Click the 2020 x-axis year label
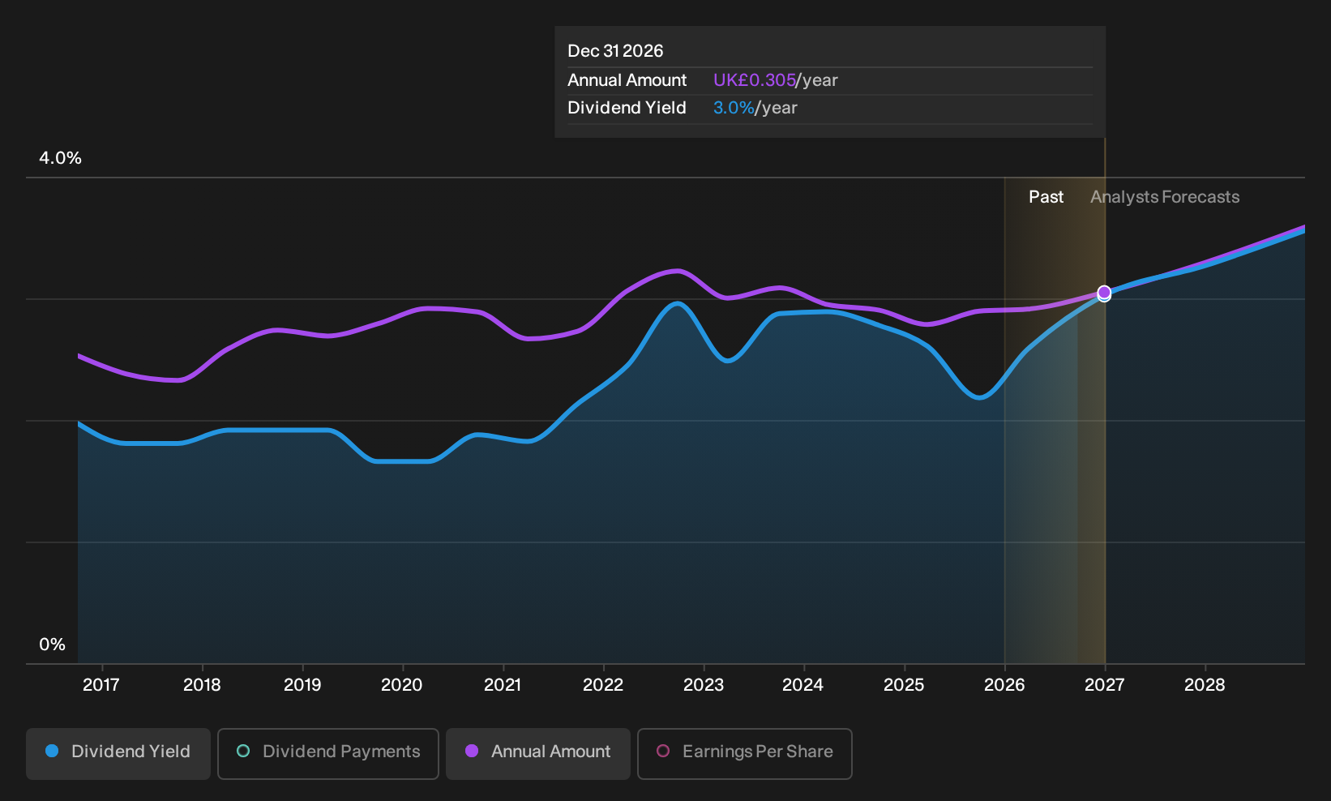Screen dimensions: 1331x801 coord(402,685)
